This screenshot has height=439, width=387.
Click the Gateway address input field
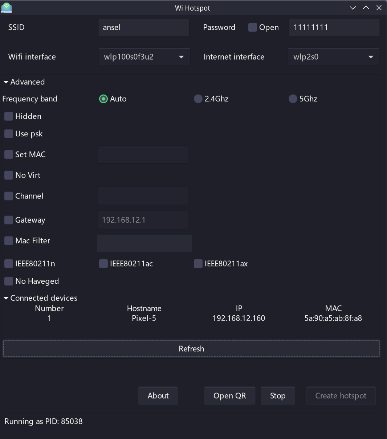pos(142,220)
